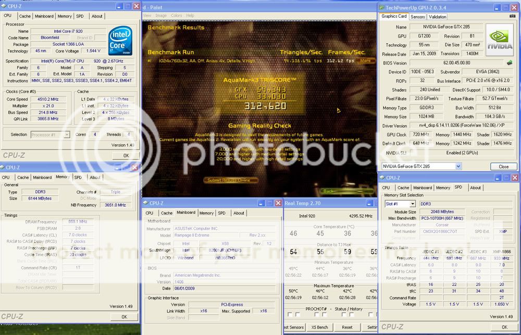
Task: Click the Real Temp 4295.52 MHz readout
Action: pos(361,216)
